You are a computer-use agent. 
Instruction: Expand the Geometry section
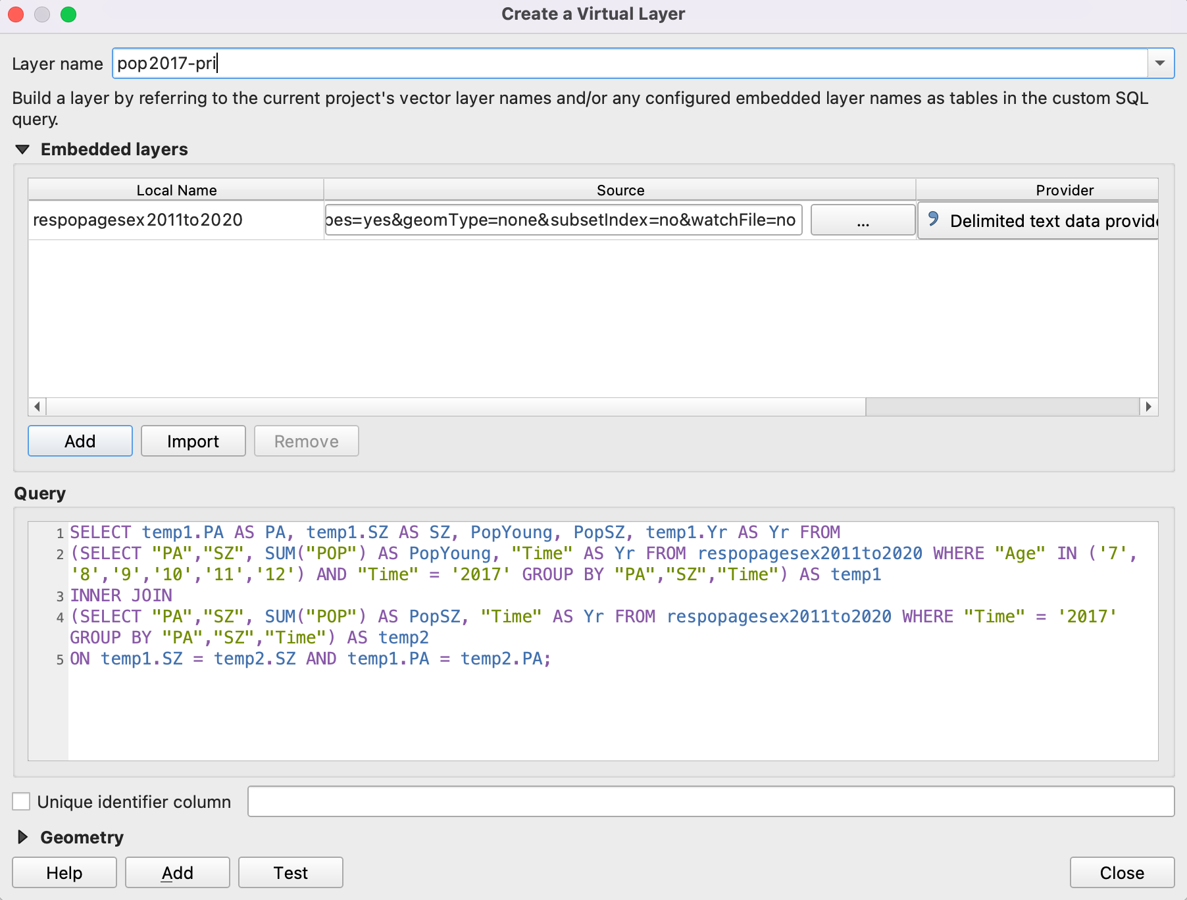[x=23, y=837]
